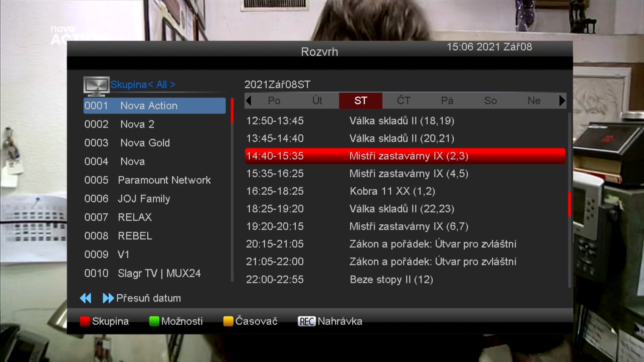644x362 pixels.
Task: Select the Po day tab
Action: pyautogui.click(x=274, y=101)
